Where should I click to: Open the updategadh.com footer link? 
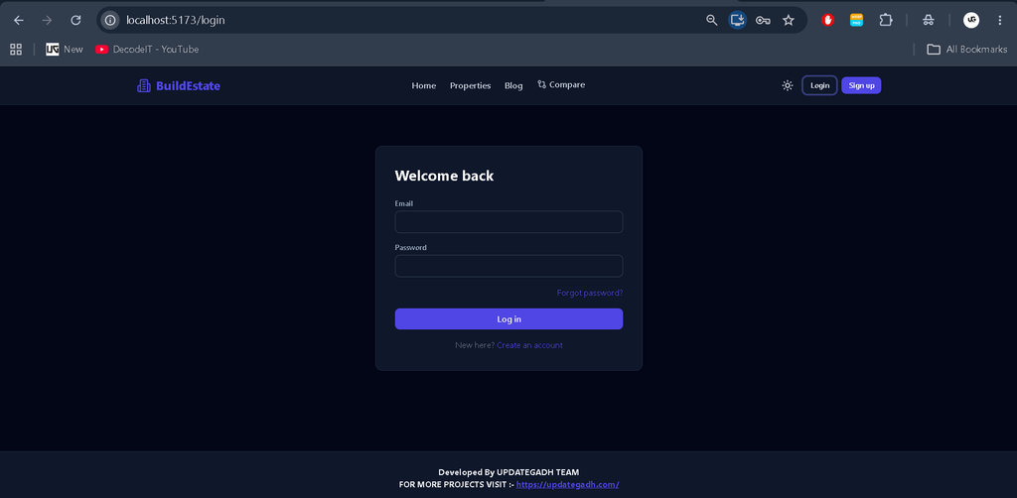[567, 484]
